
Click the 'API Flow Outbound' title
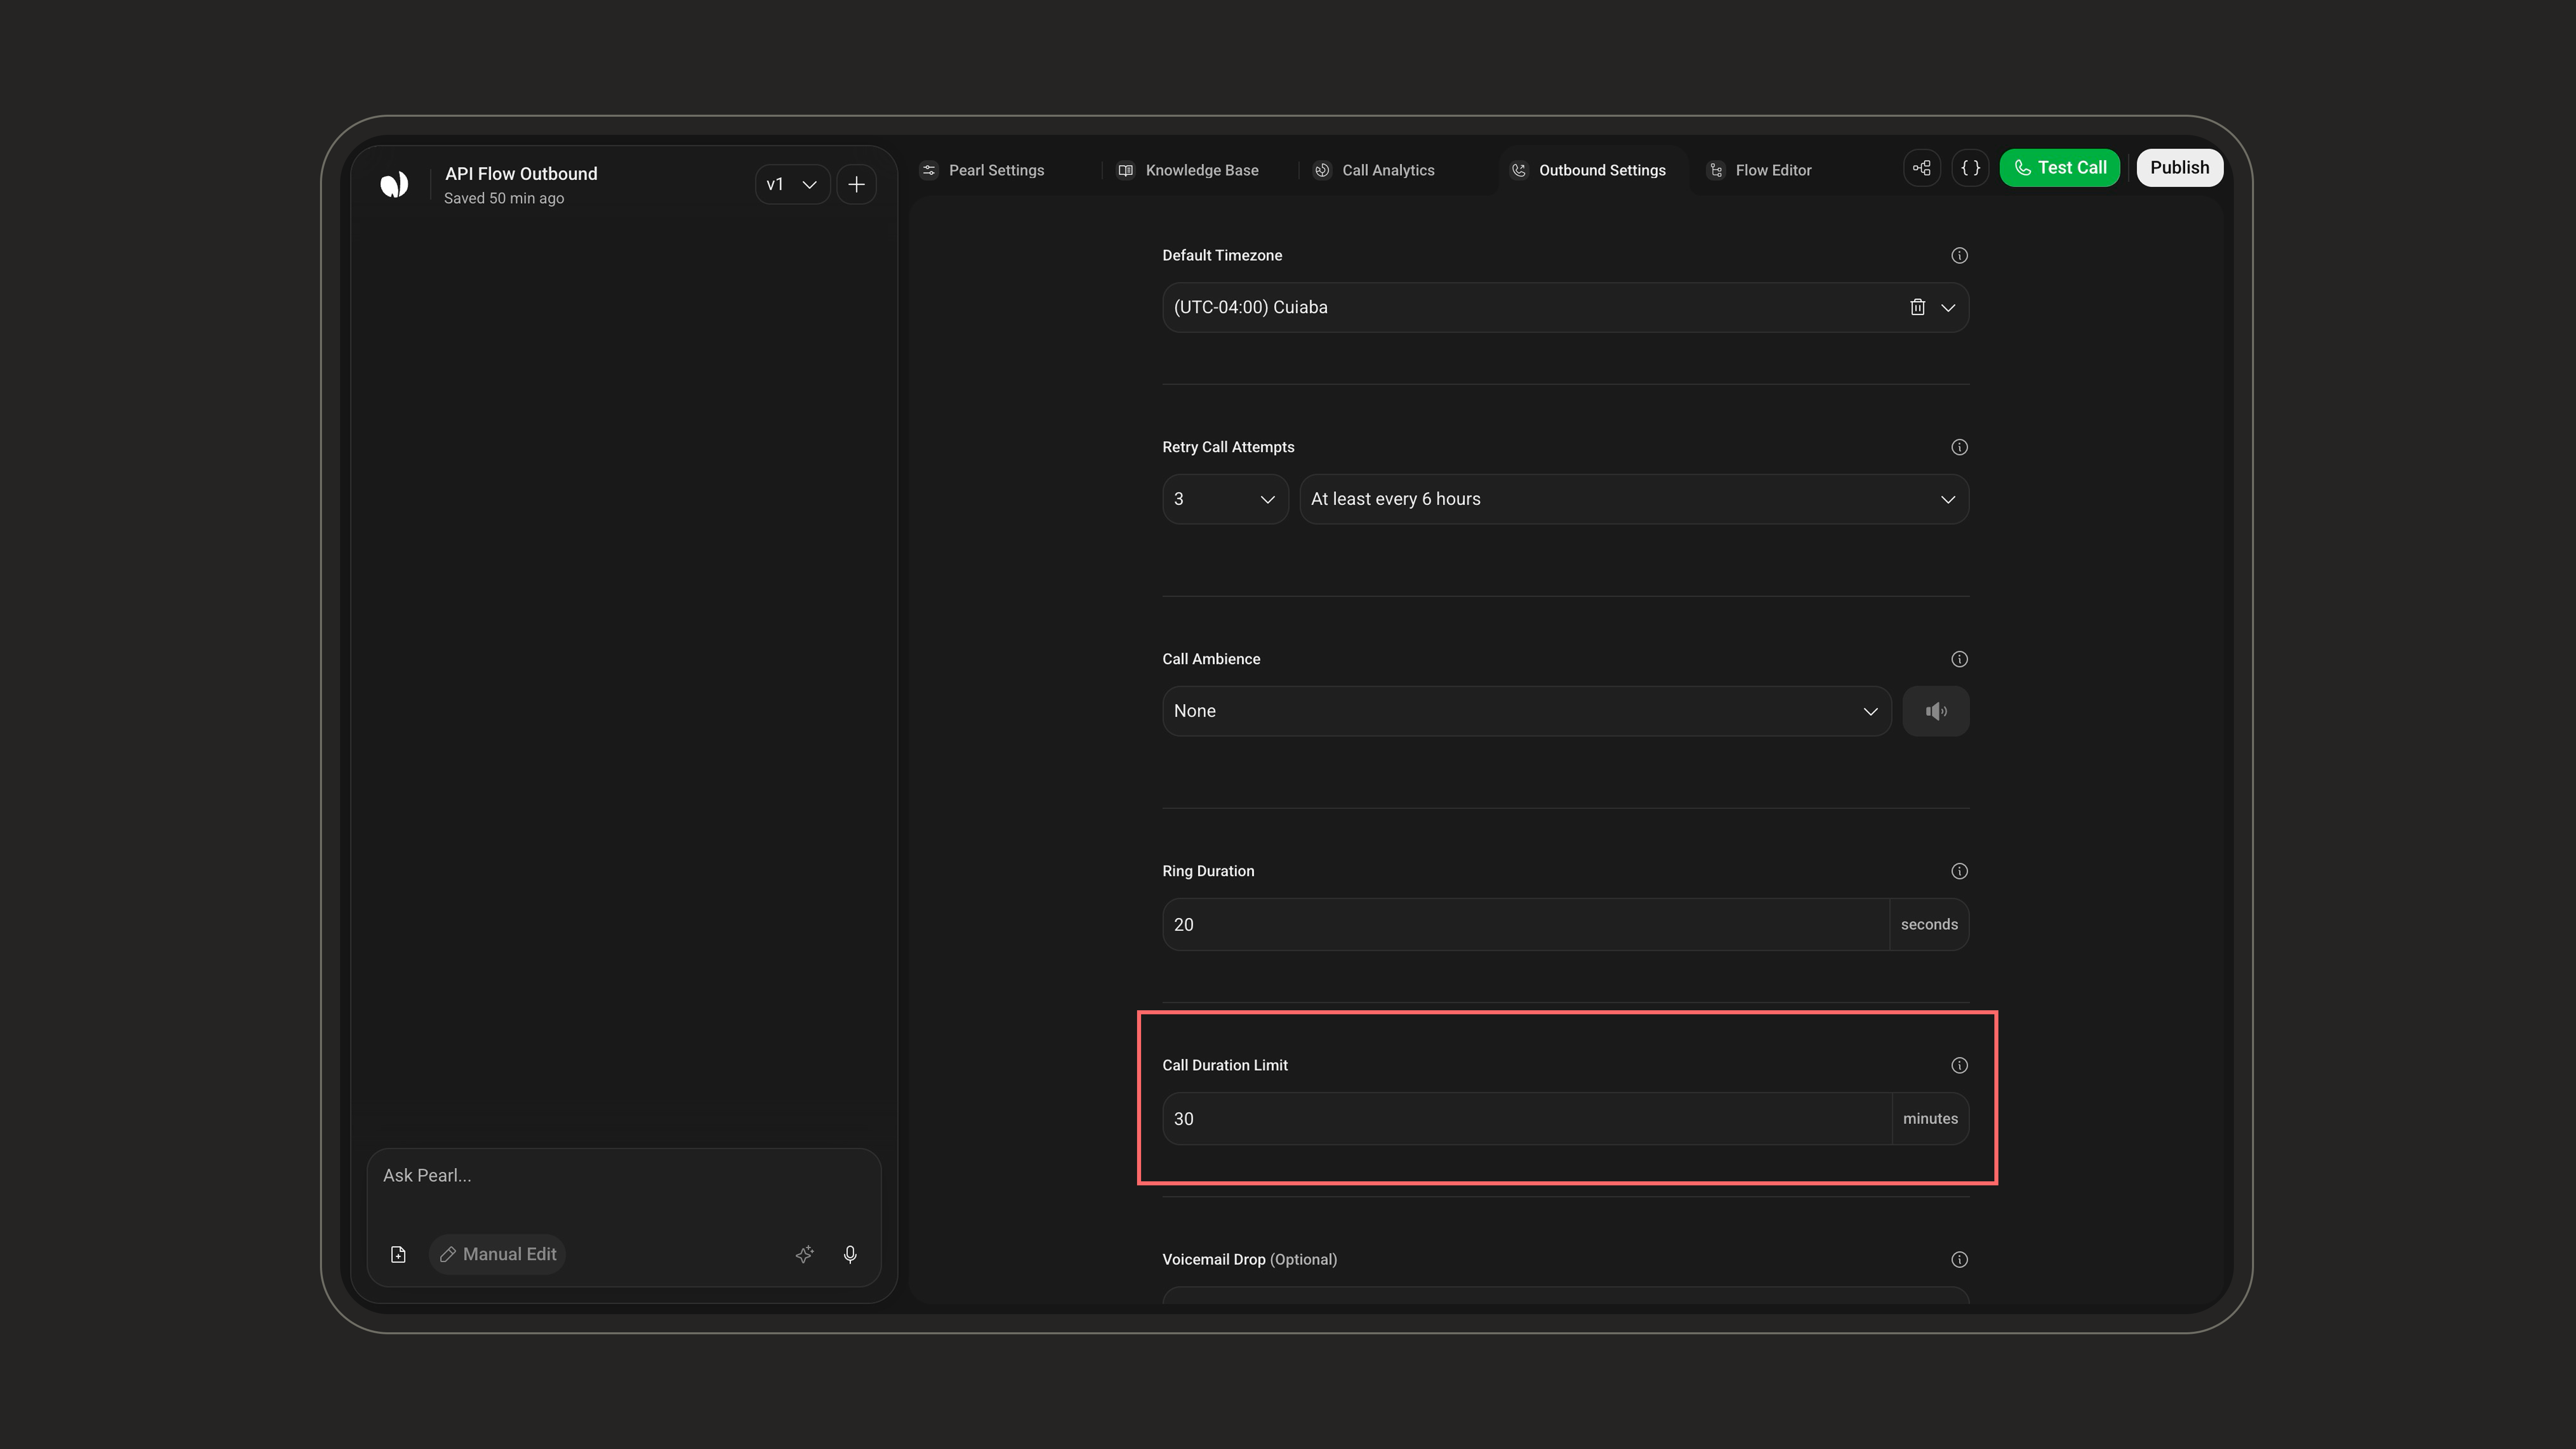(521, 174)
